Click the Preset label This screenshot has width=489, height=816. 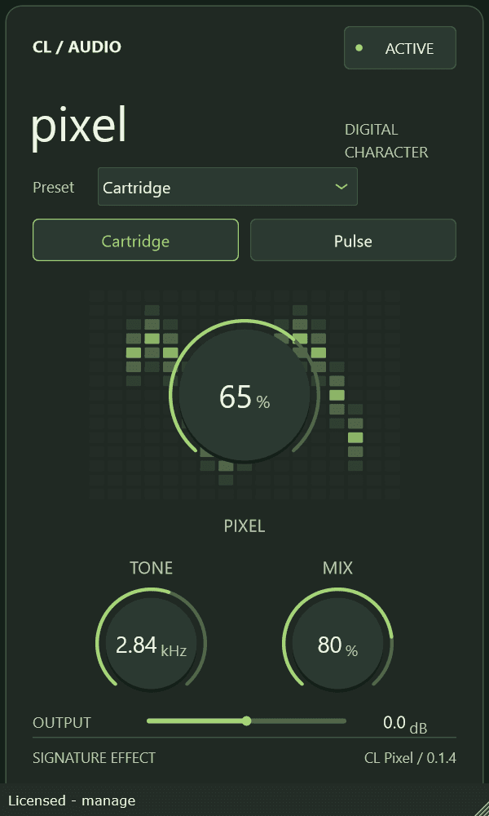[x=54, y=187]
